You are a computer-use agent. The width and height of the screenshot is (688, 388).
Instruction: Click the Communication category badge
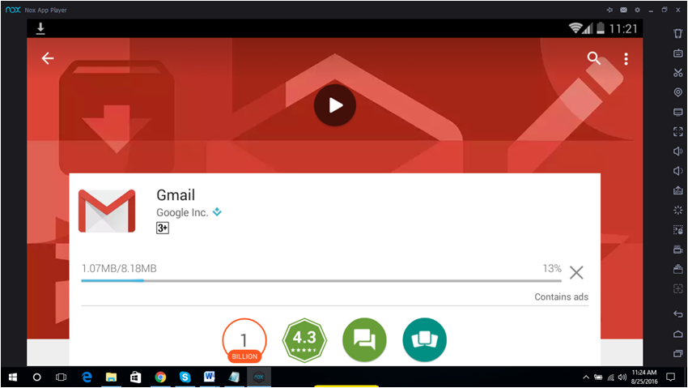[x=364, y=340]
